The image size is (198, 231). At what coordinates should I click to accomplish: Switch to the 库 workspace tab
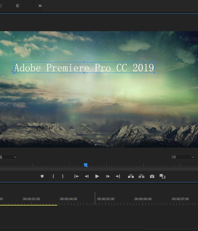17,6
